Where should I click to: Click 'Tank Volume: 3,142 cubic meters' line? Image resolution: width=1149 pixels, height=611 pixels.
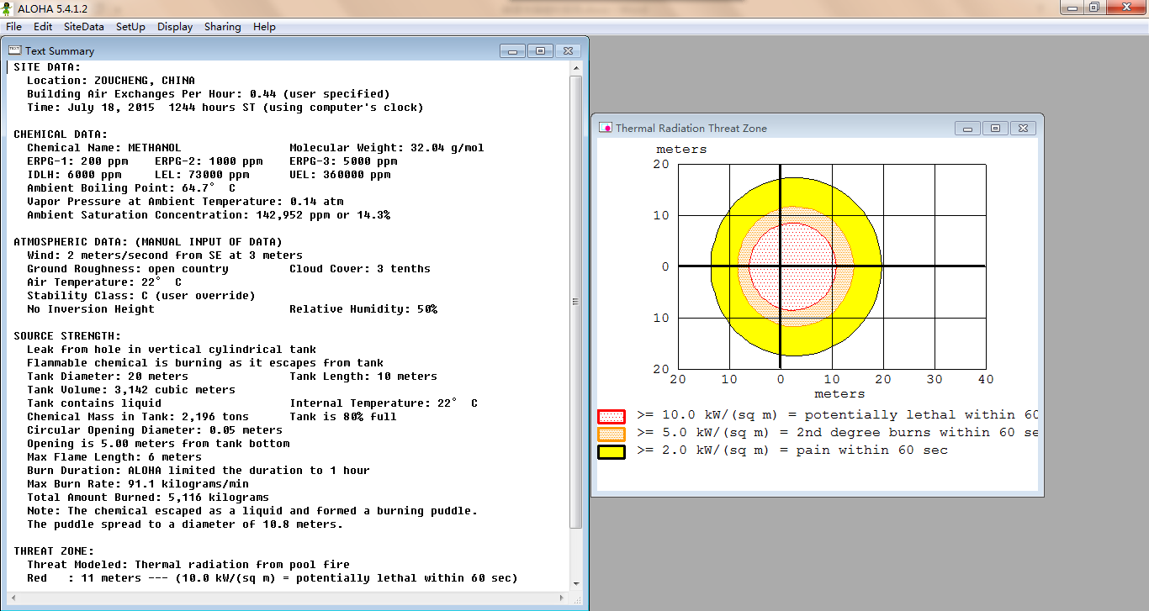click(x=131, y=390)
